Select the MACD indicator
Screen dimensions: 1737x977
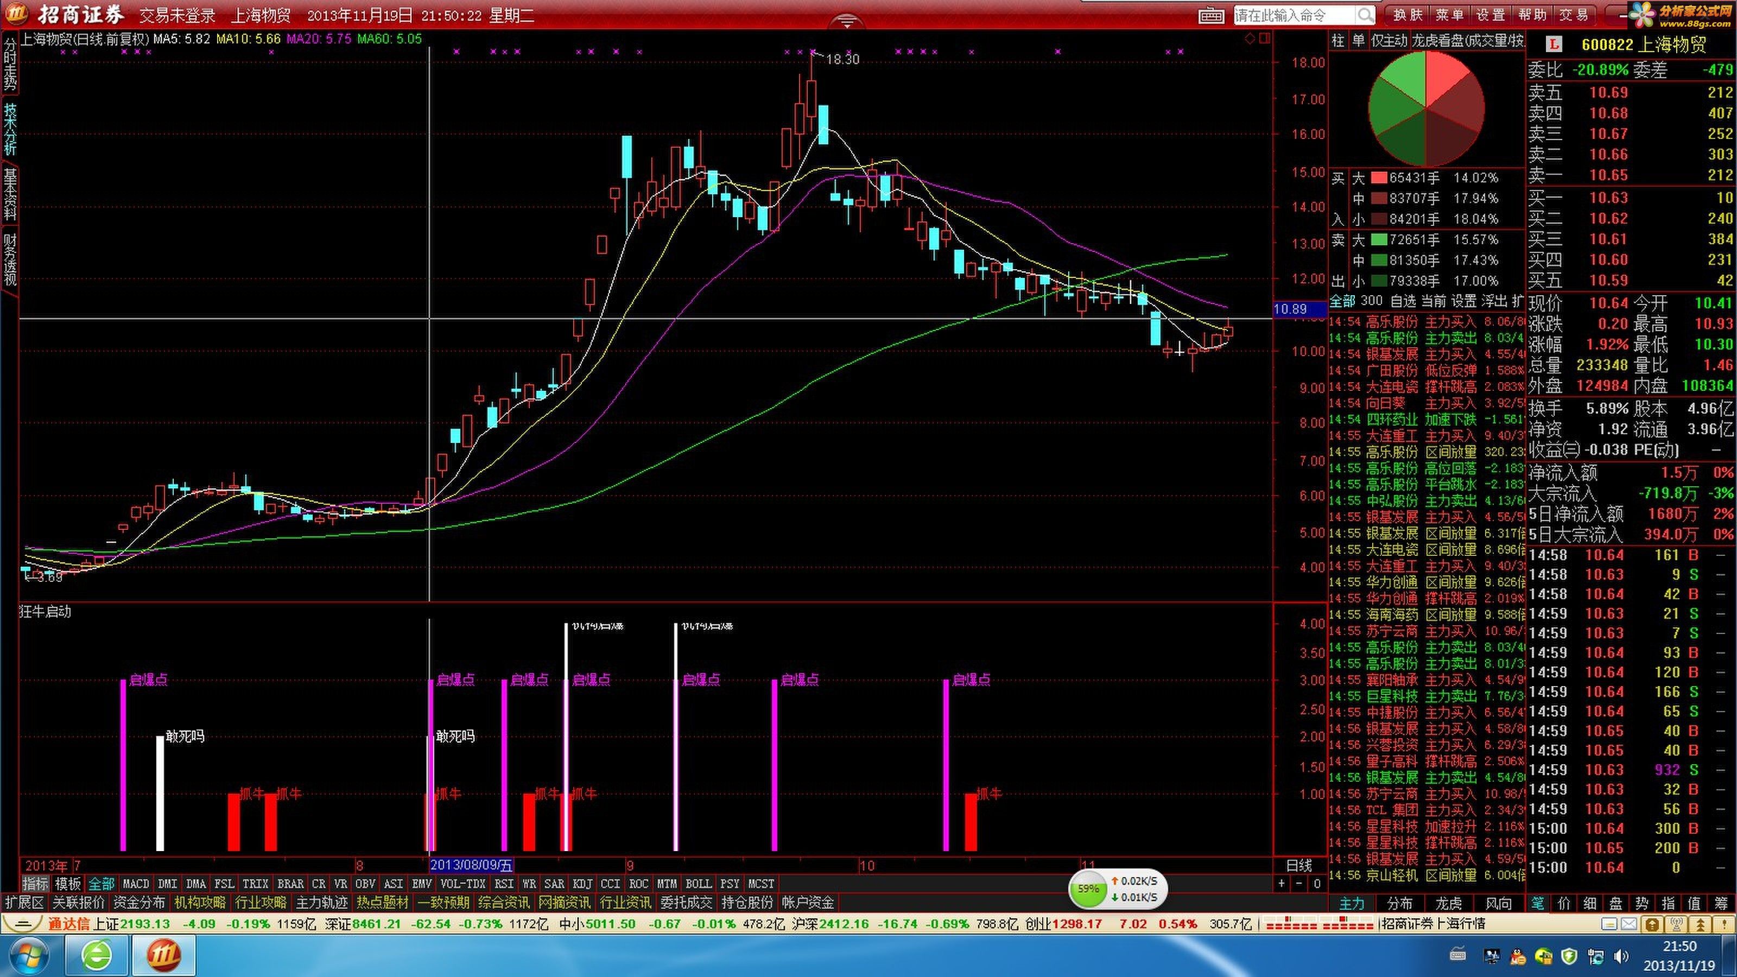point(136,883)
